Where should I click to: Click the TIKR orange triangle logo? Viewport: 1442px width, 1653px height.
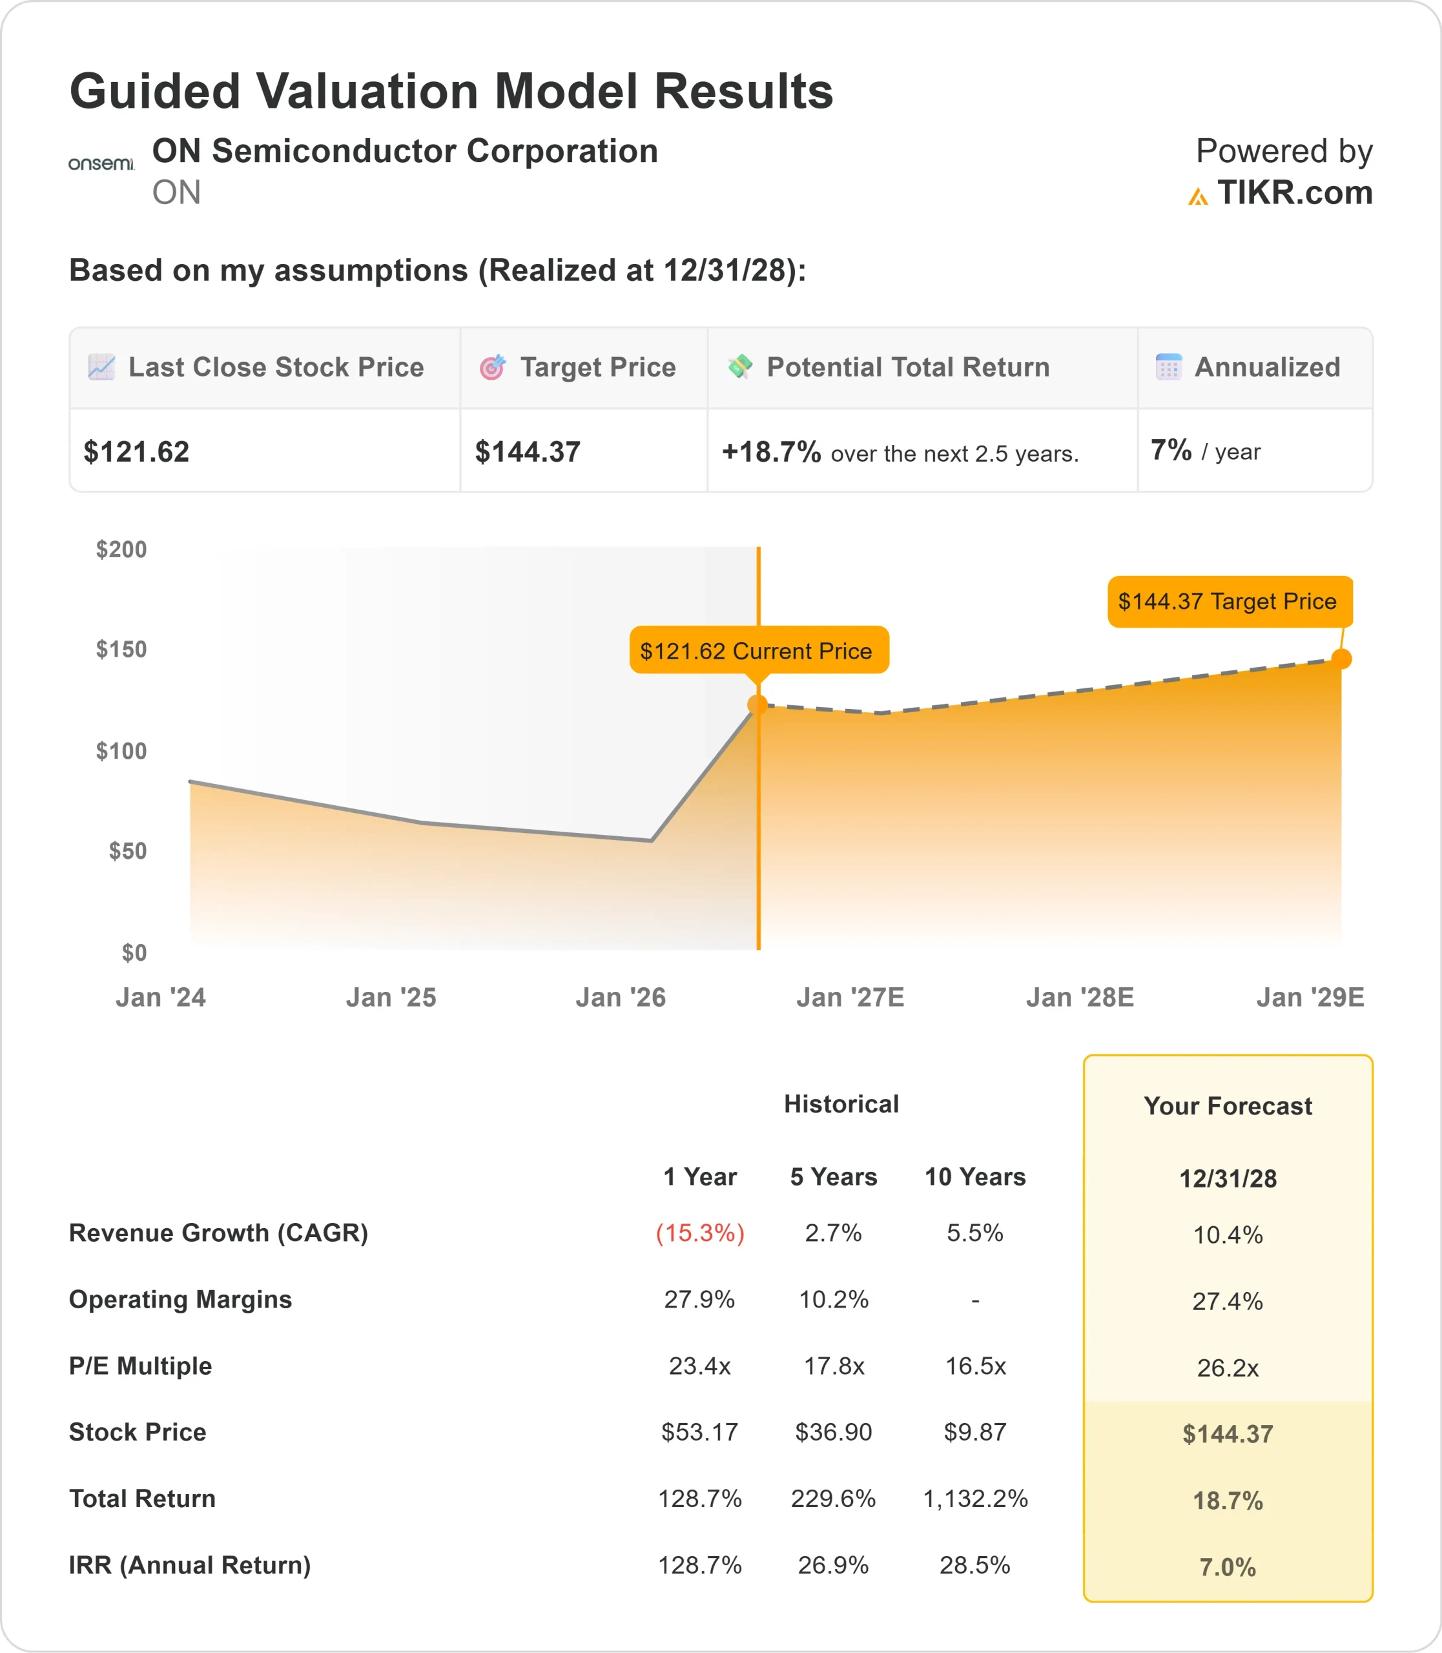coord(1198,196)
